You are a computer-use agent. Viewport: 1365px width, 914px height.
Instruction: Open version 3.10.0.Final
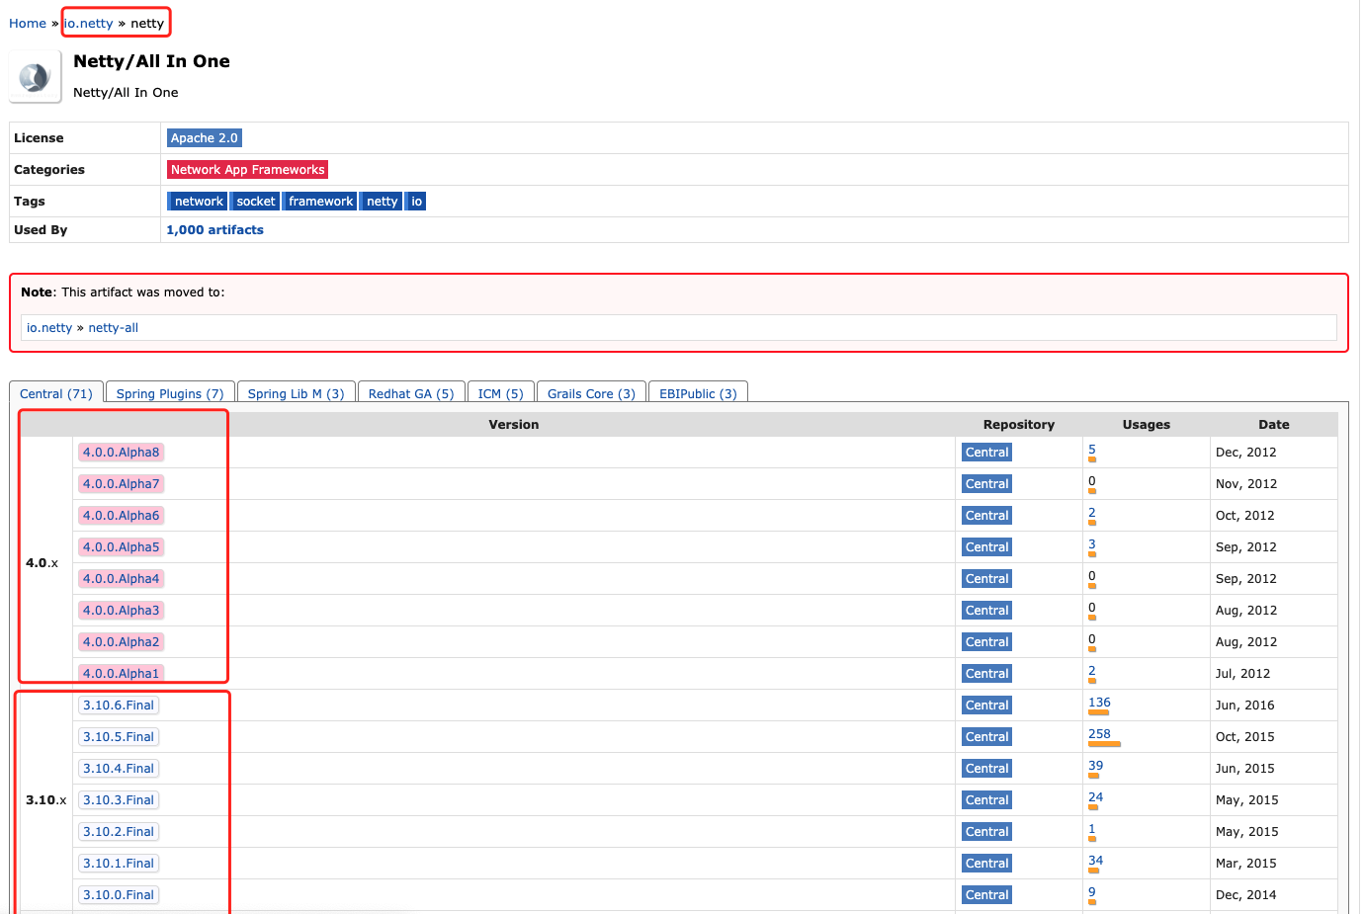tap(119, 895)
